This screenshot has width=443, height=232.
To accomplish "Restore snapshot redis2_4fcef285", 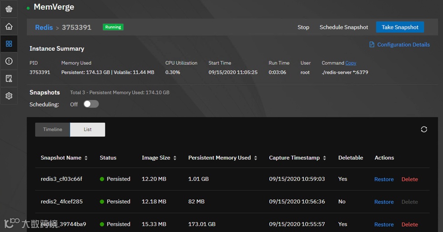I will [384, 202].
